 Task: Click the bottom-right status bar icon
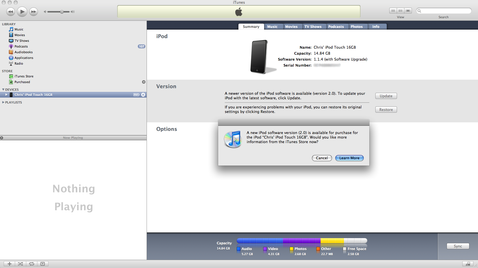click(x=468, y=264)
